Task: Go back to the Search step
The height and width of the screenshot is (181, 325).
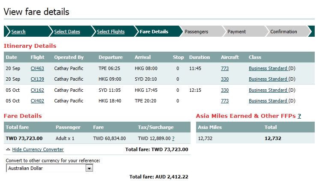Action: click(18, 32)
